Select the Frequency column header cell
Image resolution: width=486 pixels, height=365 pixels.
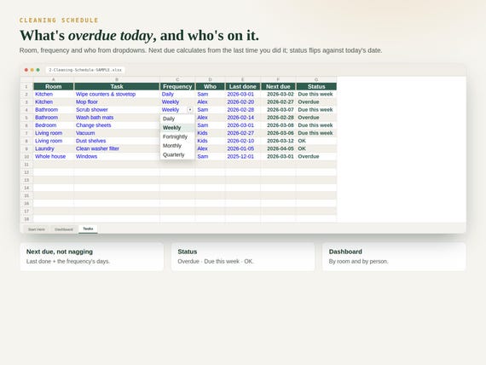click(x=177, y=86)
